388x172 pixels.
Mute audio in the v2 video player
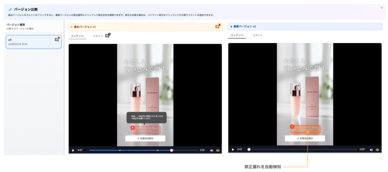click(x=371, y=150)
